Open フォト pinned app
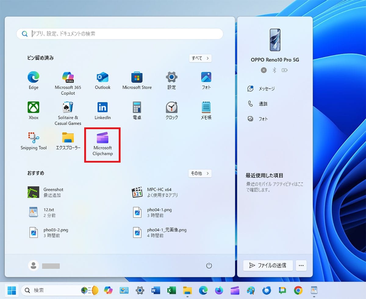 point(206,81)
